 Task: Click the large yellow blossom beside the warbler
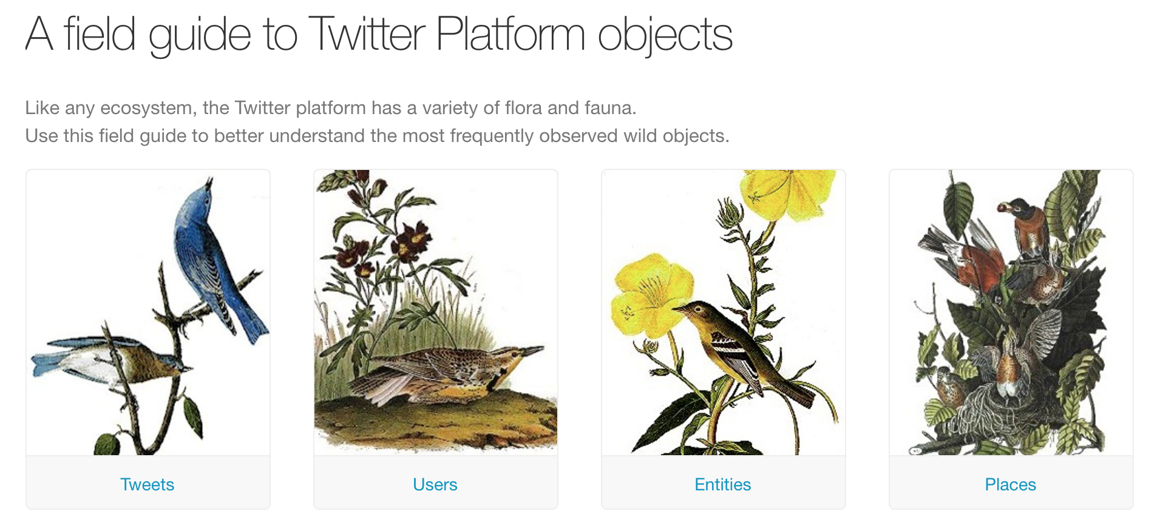tap(653, 296)
